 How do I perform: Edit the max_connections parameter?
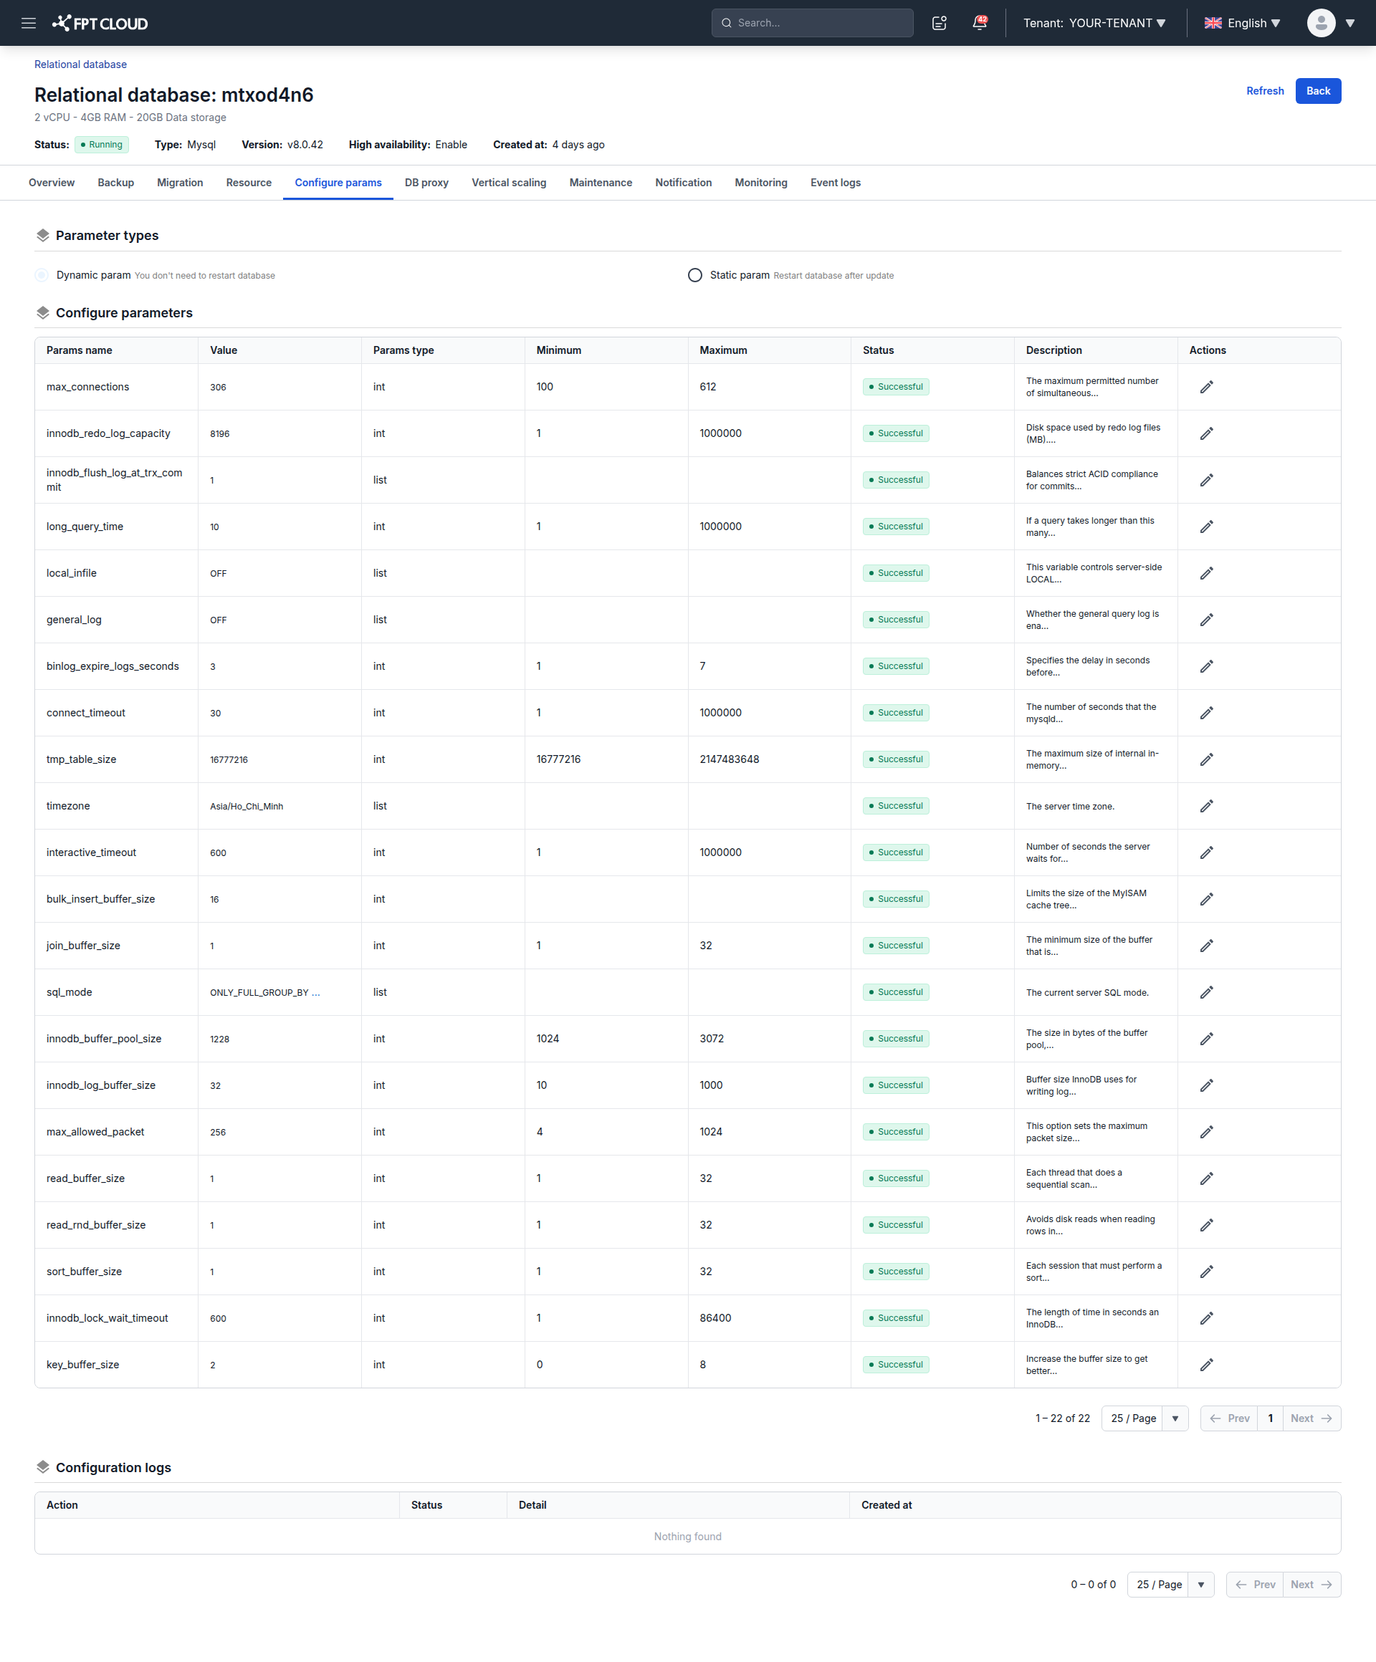click(1205, 387)
